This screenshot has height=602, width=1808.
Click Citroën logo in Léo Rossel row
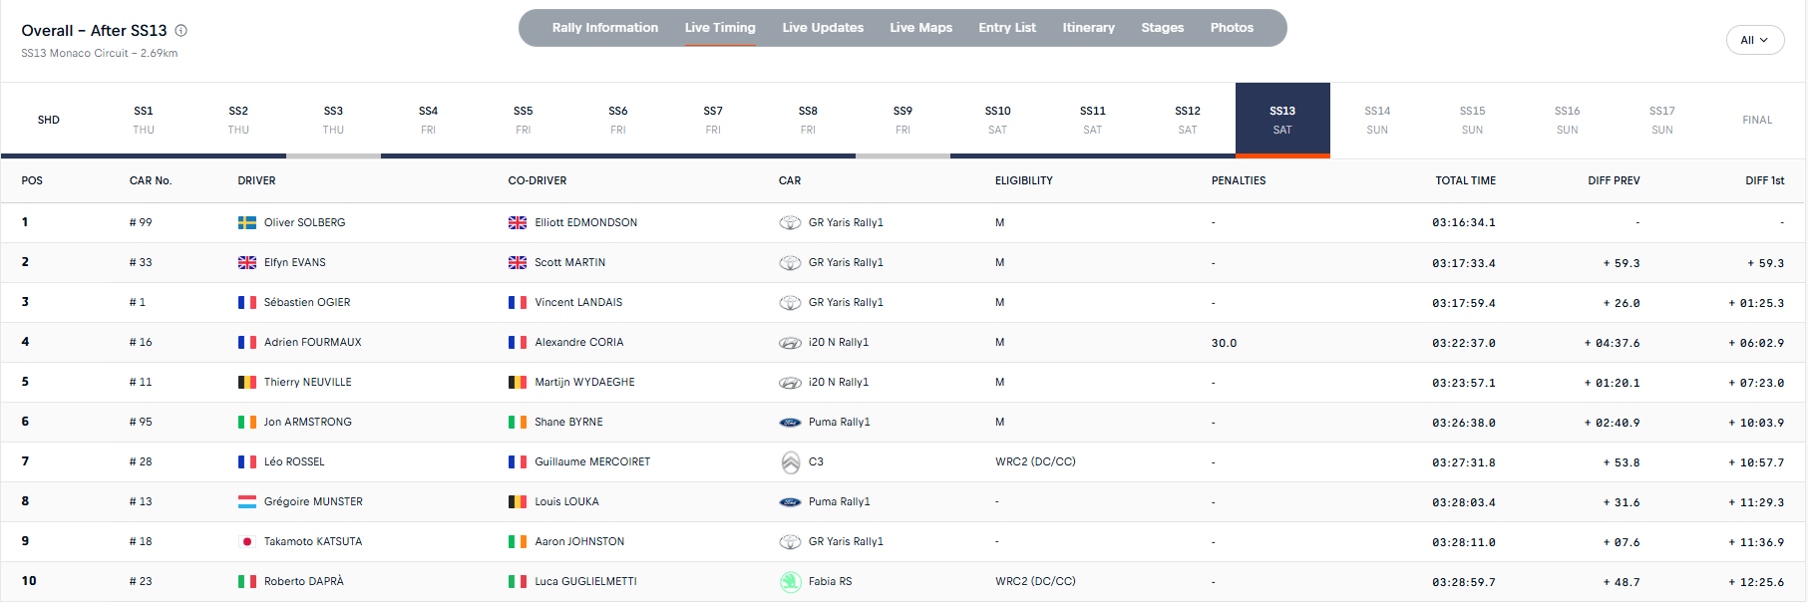click(790, 462)
